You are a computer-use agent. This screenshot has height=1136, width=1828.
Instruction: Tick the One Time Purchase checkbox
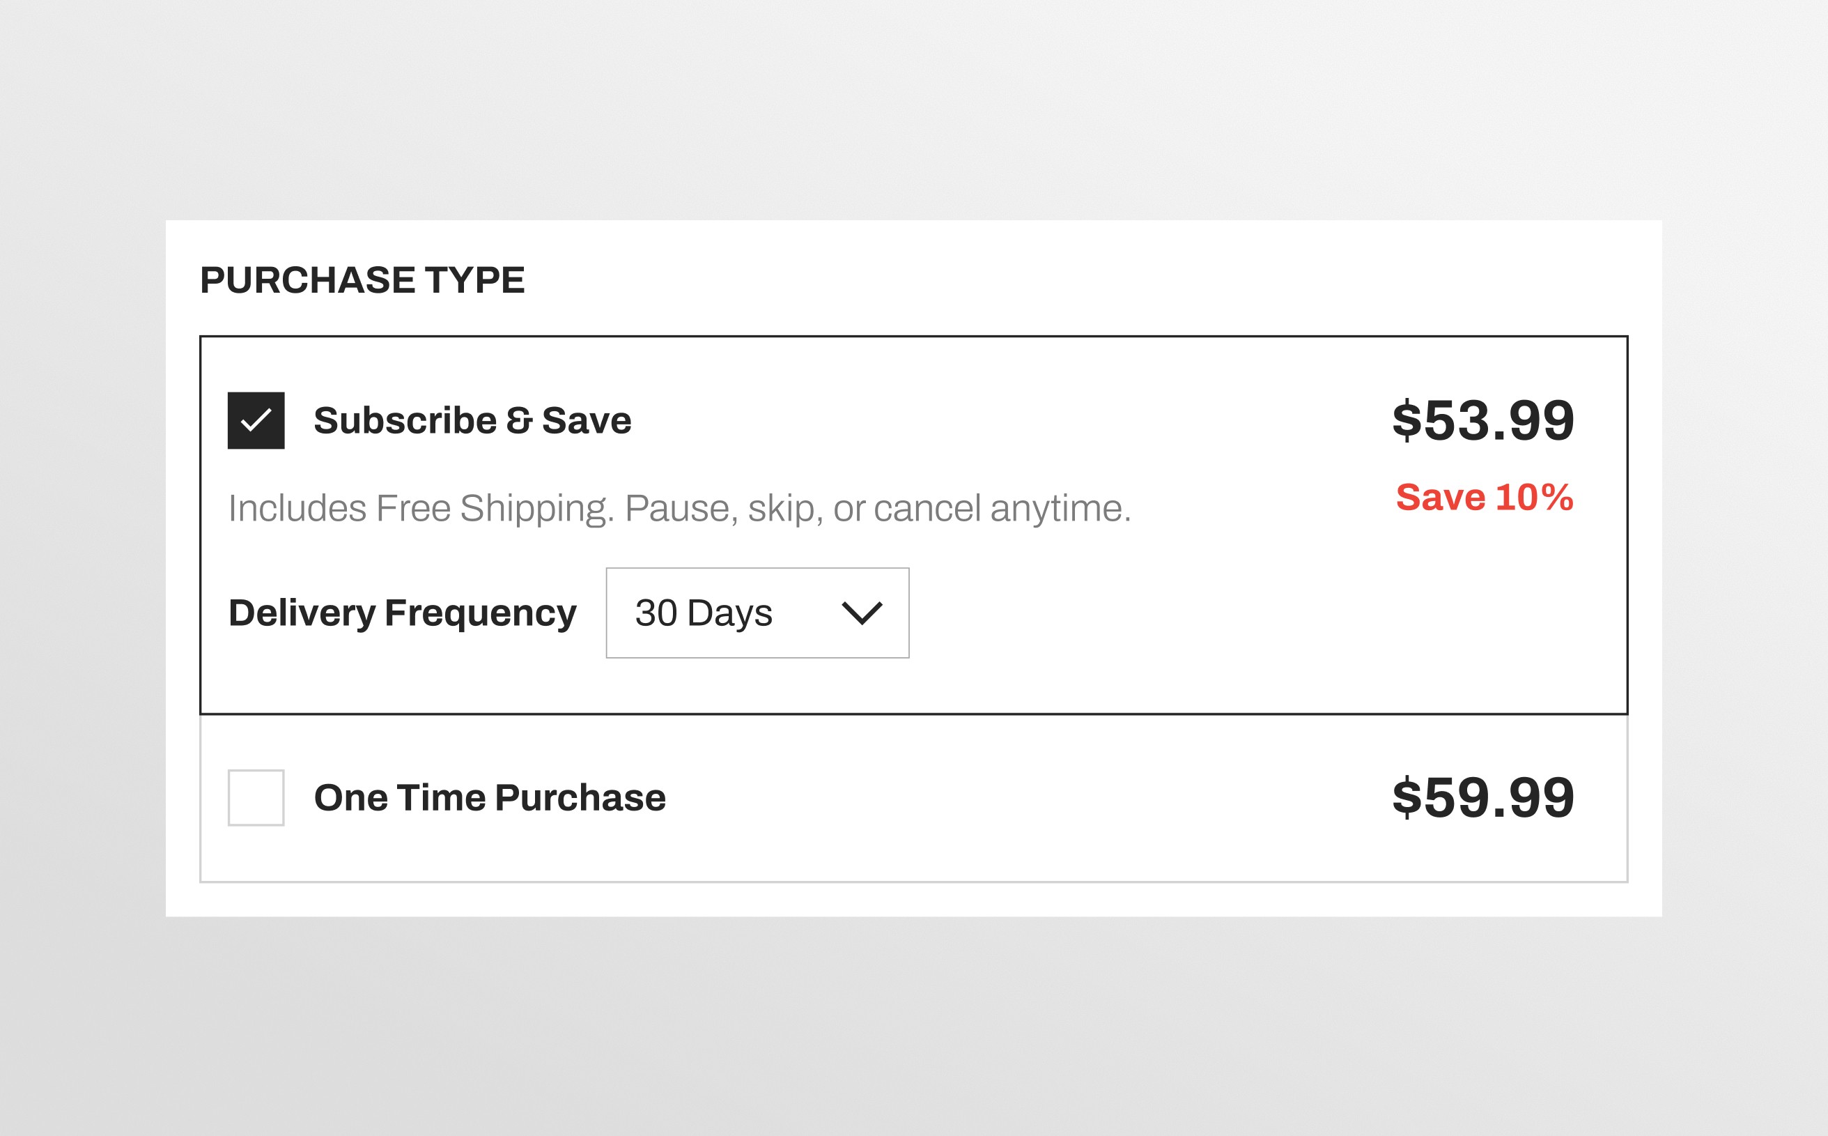click(x=256, y=797)
